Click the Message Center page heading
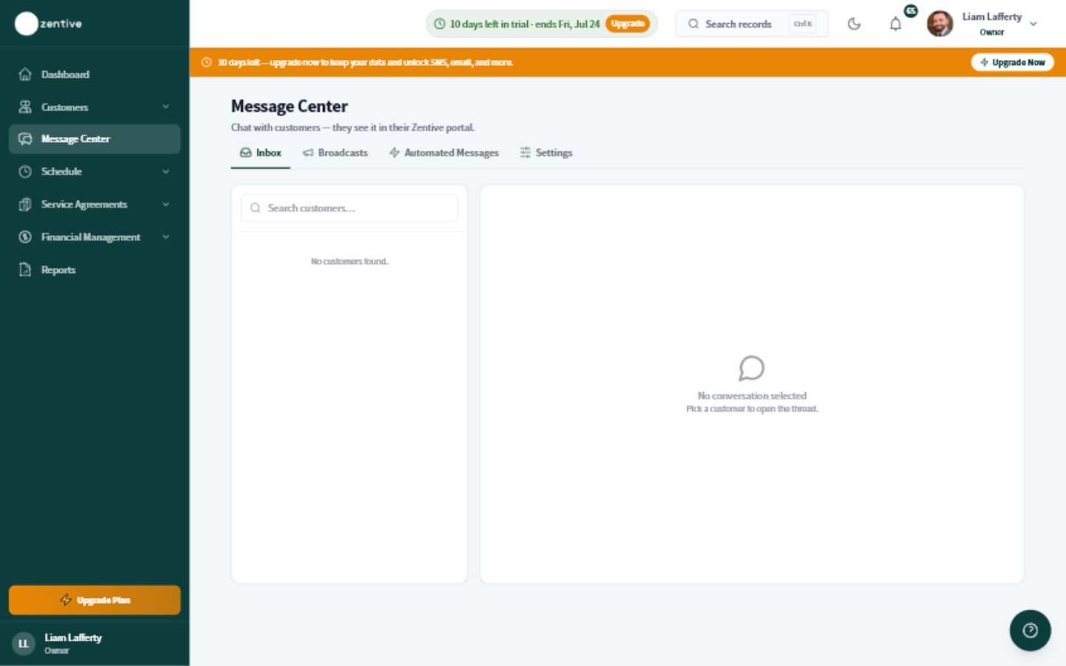The width and height of the screenshot is (1066, 666). pyautogui.click(x=289, y=107)
